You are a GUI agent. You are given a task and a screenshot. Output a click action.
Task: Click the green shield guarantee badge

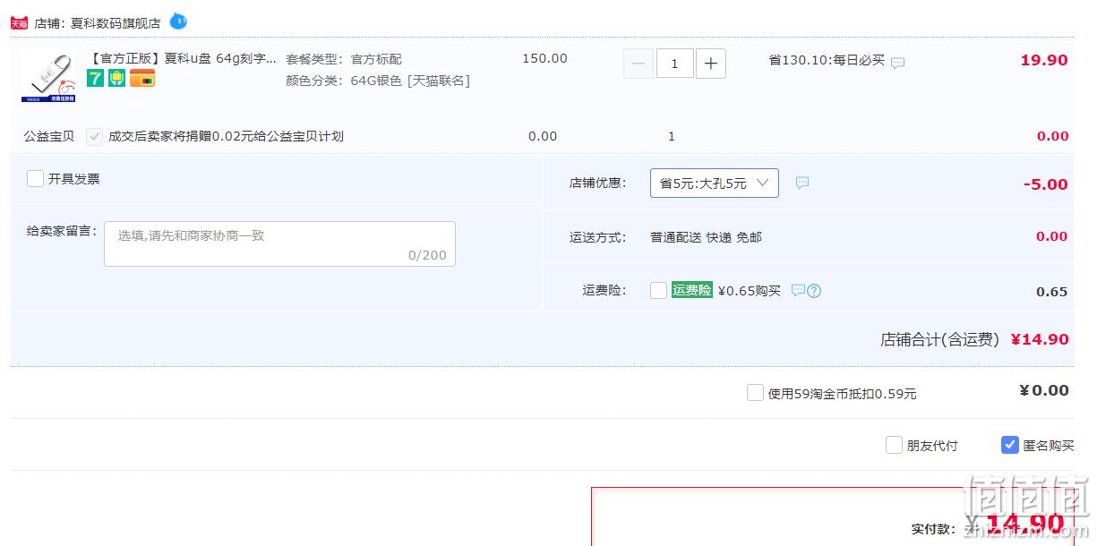116,78
